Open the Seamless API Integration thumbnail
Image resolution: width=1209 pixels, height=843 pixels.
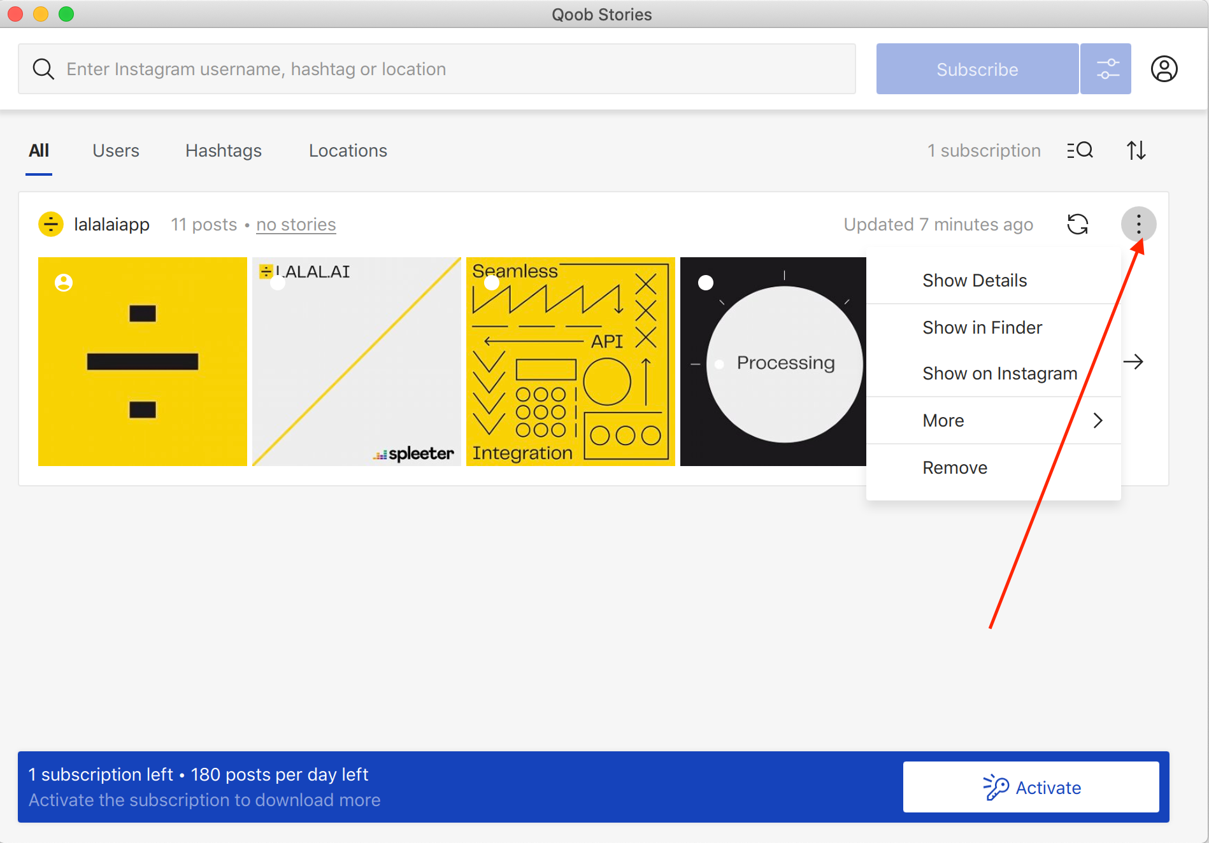click(571, 362)
